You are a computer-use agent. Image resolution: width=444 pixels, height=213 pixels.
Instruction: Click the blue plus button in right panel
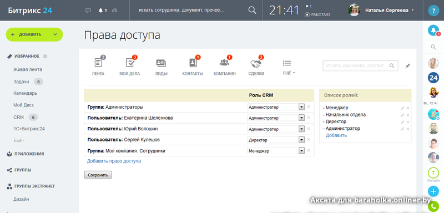[433, 191]
